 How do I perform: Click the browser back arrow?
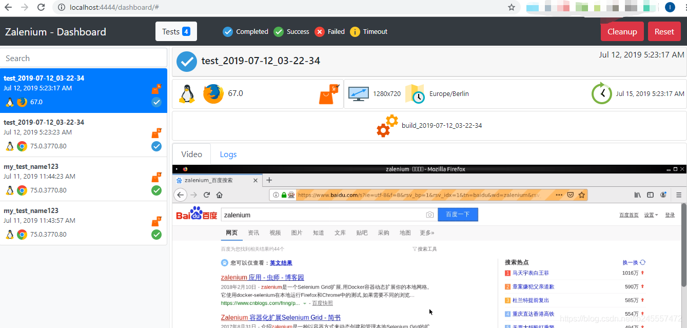tap(8, 7)
